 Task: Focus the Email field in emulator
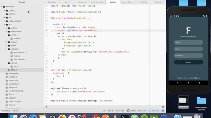click(188, 49)
